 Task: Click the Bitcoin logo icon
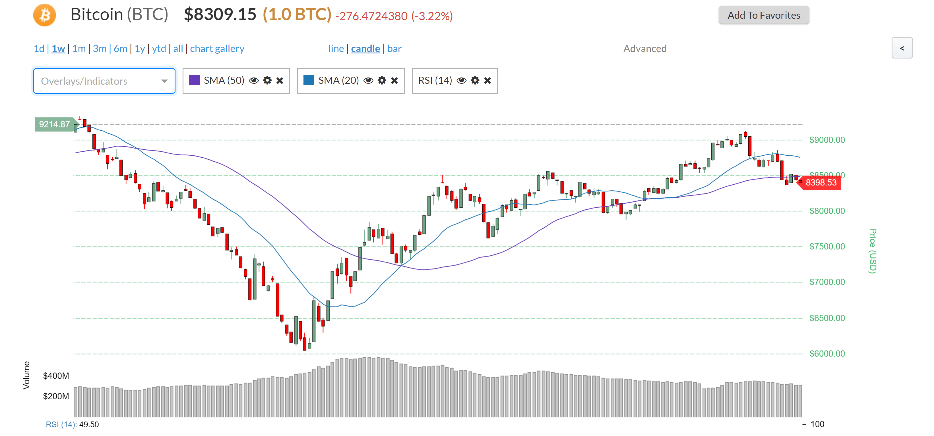[45, 15]
